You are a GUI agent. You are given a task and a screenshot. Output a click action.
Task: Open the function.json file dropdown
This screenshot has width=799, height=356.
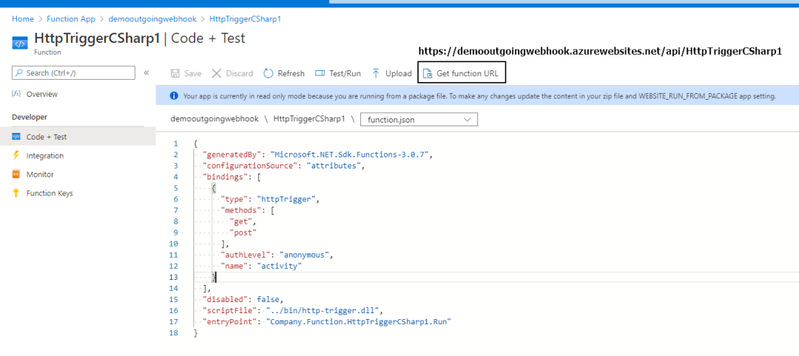click(x=419, y=120)
